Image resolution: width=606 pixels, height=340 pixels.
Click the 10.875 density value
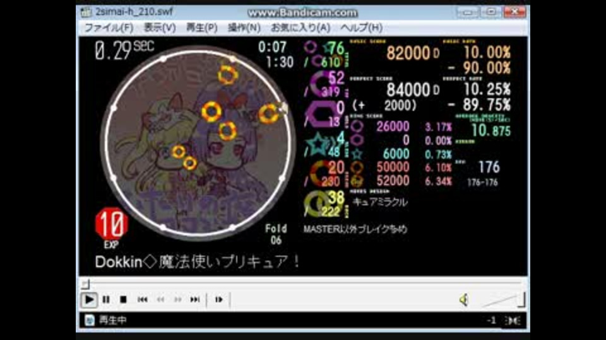(491, 131)
